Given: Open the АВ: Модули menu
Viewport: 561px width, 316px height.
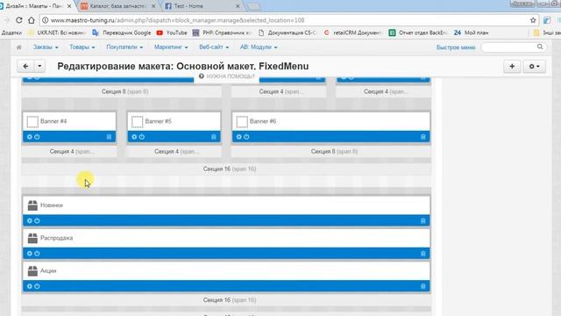Looking at the screenshot, I should tap(259, 47).
